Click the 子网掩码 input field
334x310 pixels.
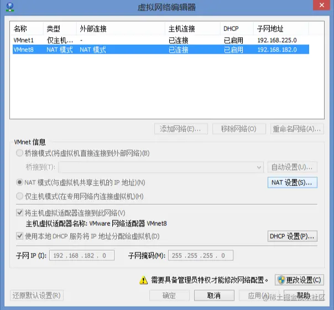tap(201, 255)
